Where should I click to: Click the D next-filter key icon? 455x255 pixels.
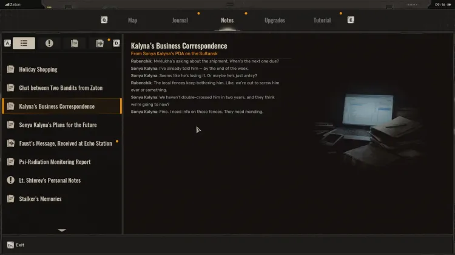[116, 43]
